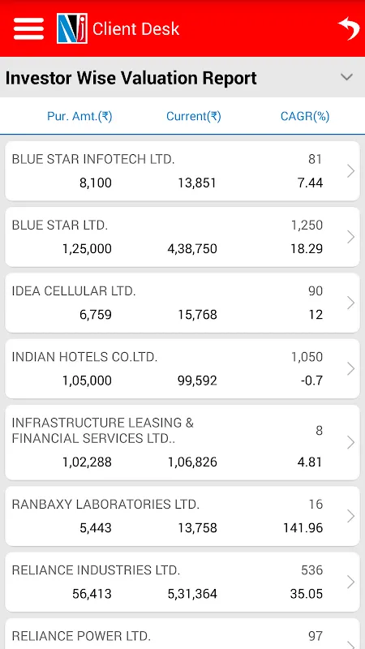Go back using the curved arrow icon
365x649 pixels.
click(x=349, y=28)
